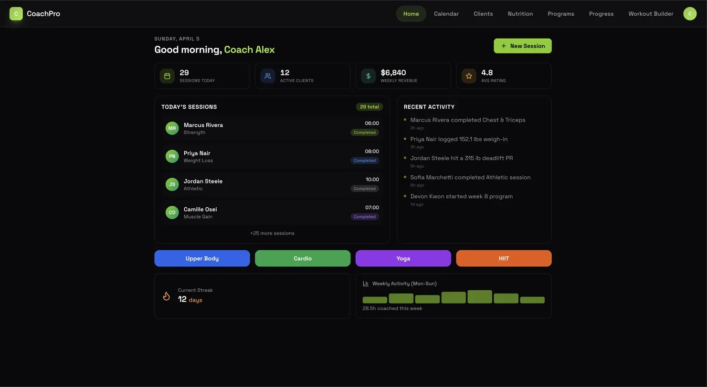
Task: Click the dollar icon for Weekly Revenue
Action: click(x=368, y=76)
